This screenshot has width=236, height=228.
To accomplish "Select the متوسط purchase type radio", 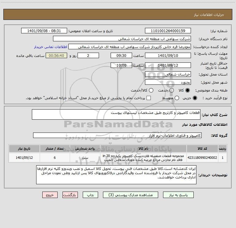I will point(177,98).
